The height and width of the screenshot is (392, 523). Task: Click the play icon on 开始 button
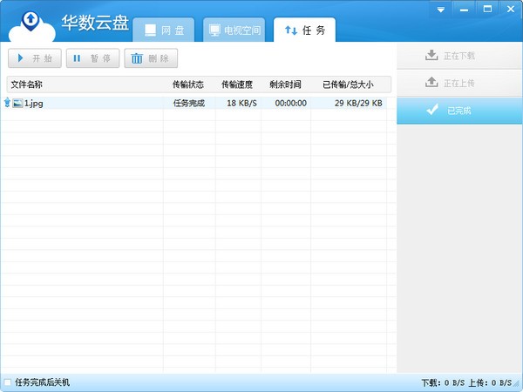(20, 58)
